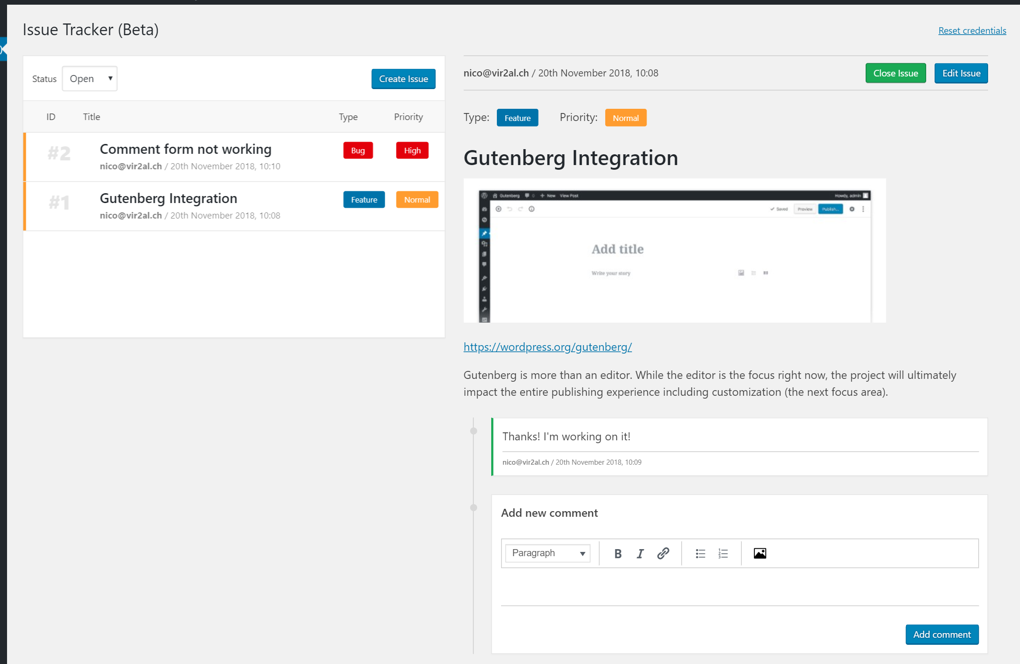Click the Close Issue button
This screenshot has height=664, width=1020.
coord(896,73)
